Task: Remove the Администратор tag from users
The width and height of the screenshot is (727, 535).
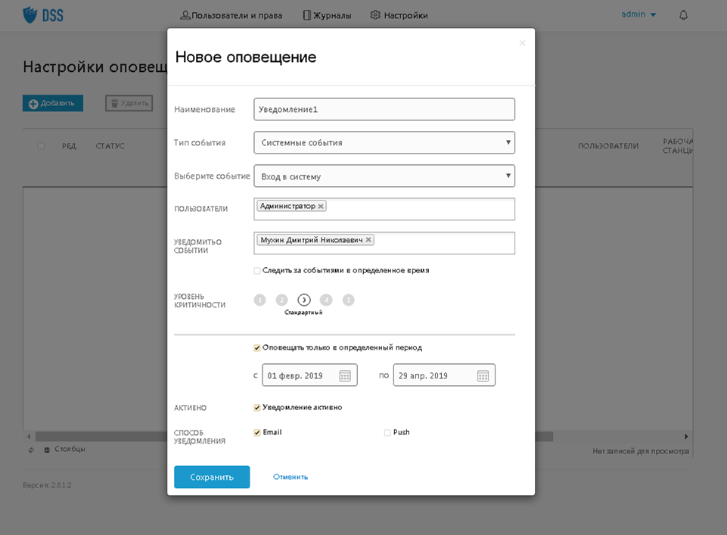Action: point(322,206)
